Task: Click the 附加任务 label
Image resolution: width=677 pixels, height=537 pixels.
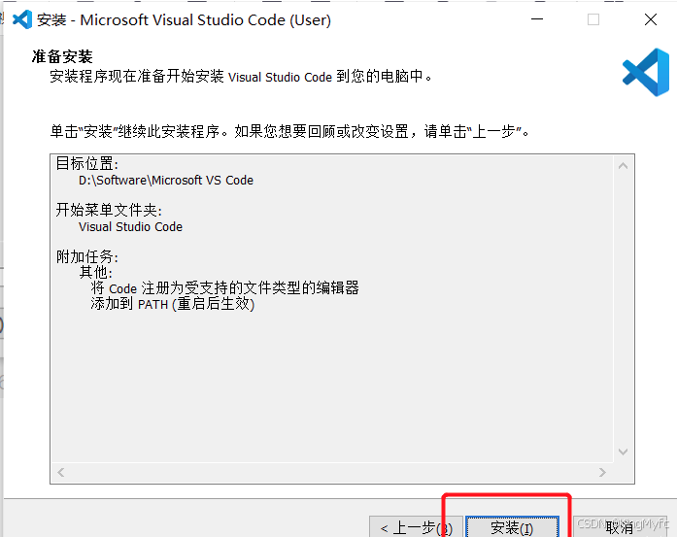Action: [x=87, y=256]
